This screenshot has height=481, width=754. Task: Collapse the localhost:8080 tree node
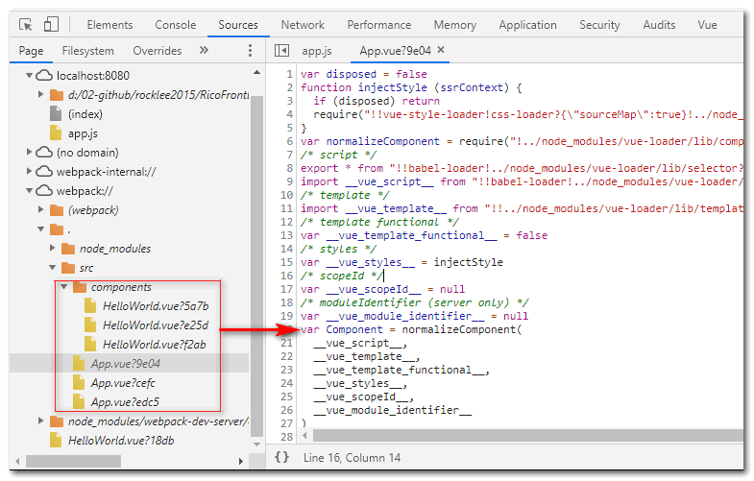pyautogui.click(x=29, y=76)
